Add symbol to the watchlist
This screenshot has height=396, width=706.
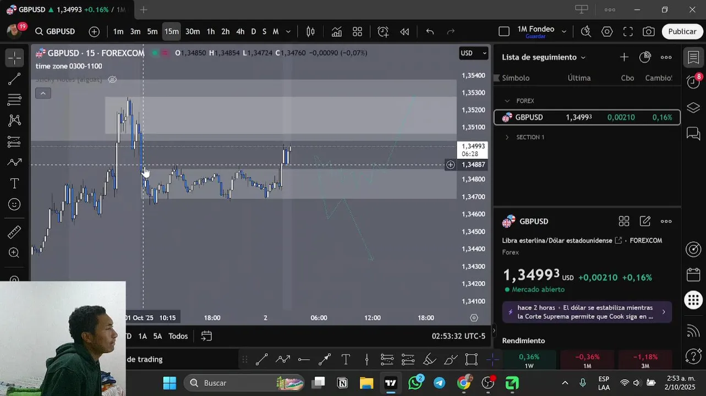pos(624,57)
